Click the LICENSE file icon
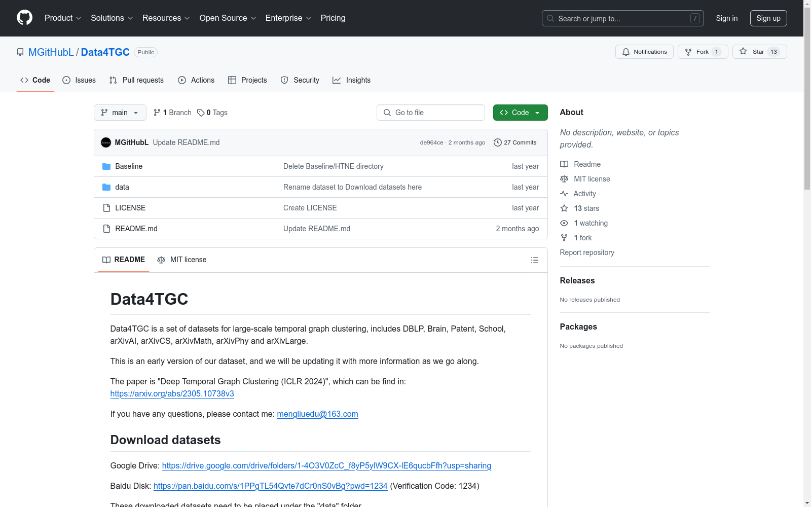Screen dimensions: 811x507 (x=106, y=208)
